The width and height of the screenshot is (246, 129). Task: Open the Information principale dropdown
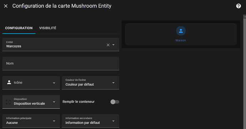click(x=31, y=121)
